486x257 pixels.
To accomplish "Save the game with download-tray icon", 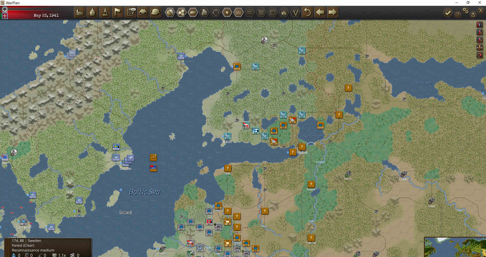I will tap(473, 15).
